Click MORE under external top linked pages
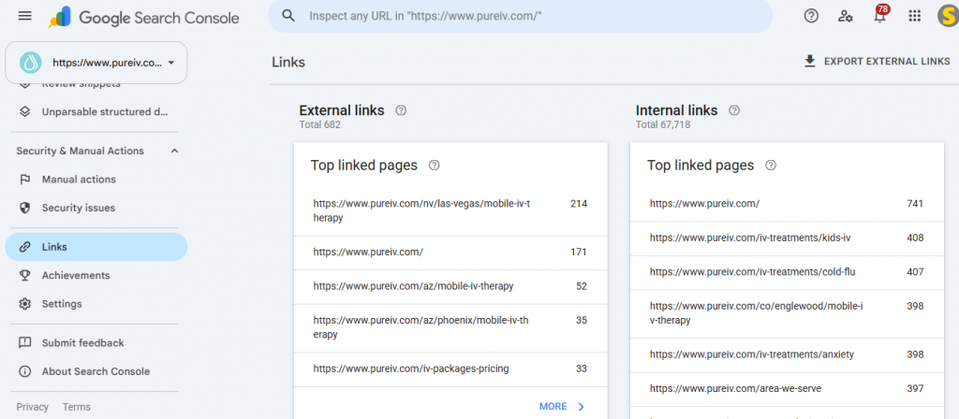Viewport: 959px width, 419px height. pyautogui.click(x=562, y=407)
